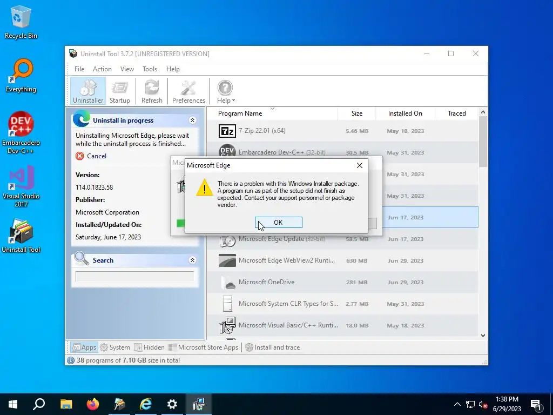
Task: Open File Explorer from the taskbar
Action: coord(66,404)
